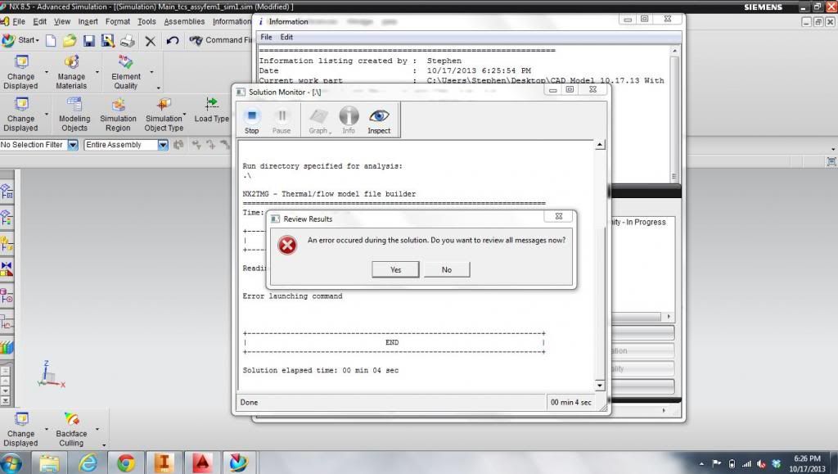Open Google Chrome from taskbar
This screenshot has height=474, width=838.
(126, 463)
